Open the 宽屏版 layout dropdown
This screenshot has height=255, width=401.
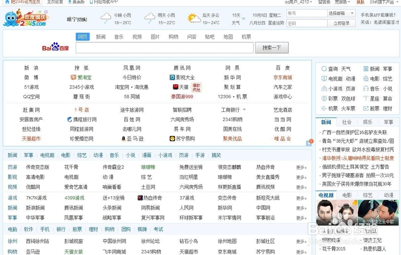342,2
